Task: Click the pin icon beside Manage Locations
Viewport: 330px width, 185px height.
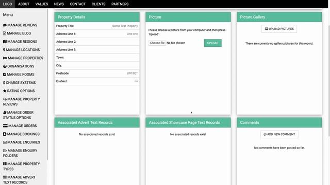Action: point(4,50)
